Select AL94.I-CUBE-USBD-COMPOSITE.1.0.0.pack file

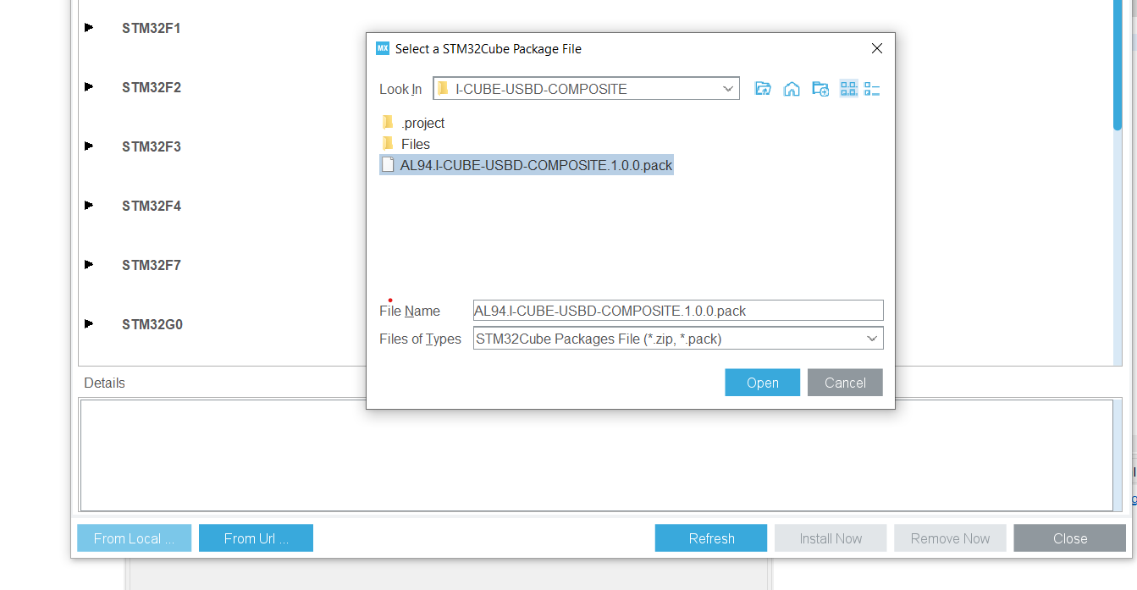[527, 165]
